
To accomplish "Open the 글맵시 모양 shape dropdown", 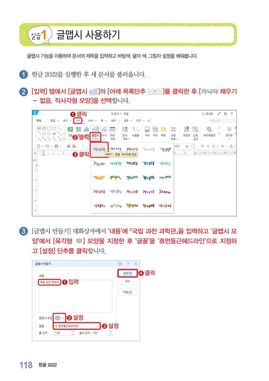I will point(60,318).
